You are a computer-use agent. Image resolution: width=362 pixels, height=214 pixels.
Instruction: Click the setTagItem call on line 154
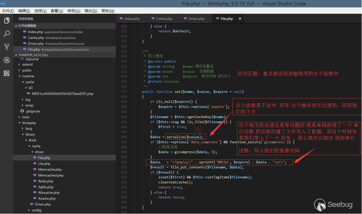pos(213,177)
